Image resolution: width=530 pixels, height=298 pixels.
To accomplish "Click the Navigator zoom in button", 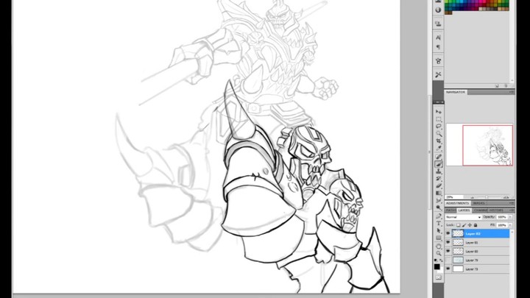I will coord(506,197).
